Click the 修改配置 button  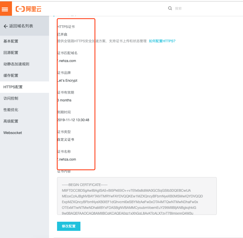[69, 226]
